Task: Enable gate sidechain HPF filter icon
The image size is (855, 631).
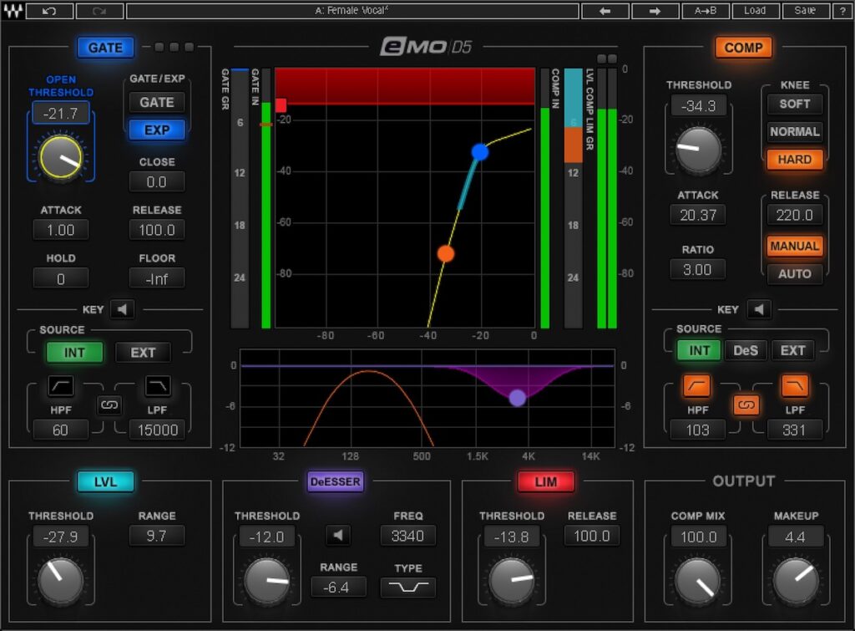Action: 60,386
